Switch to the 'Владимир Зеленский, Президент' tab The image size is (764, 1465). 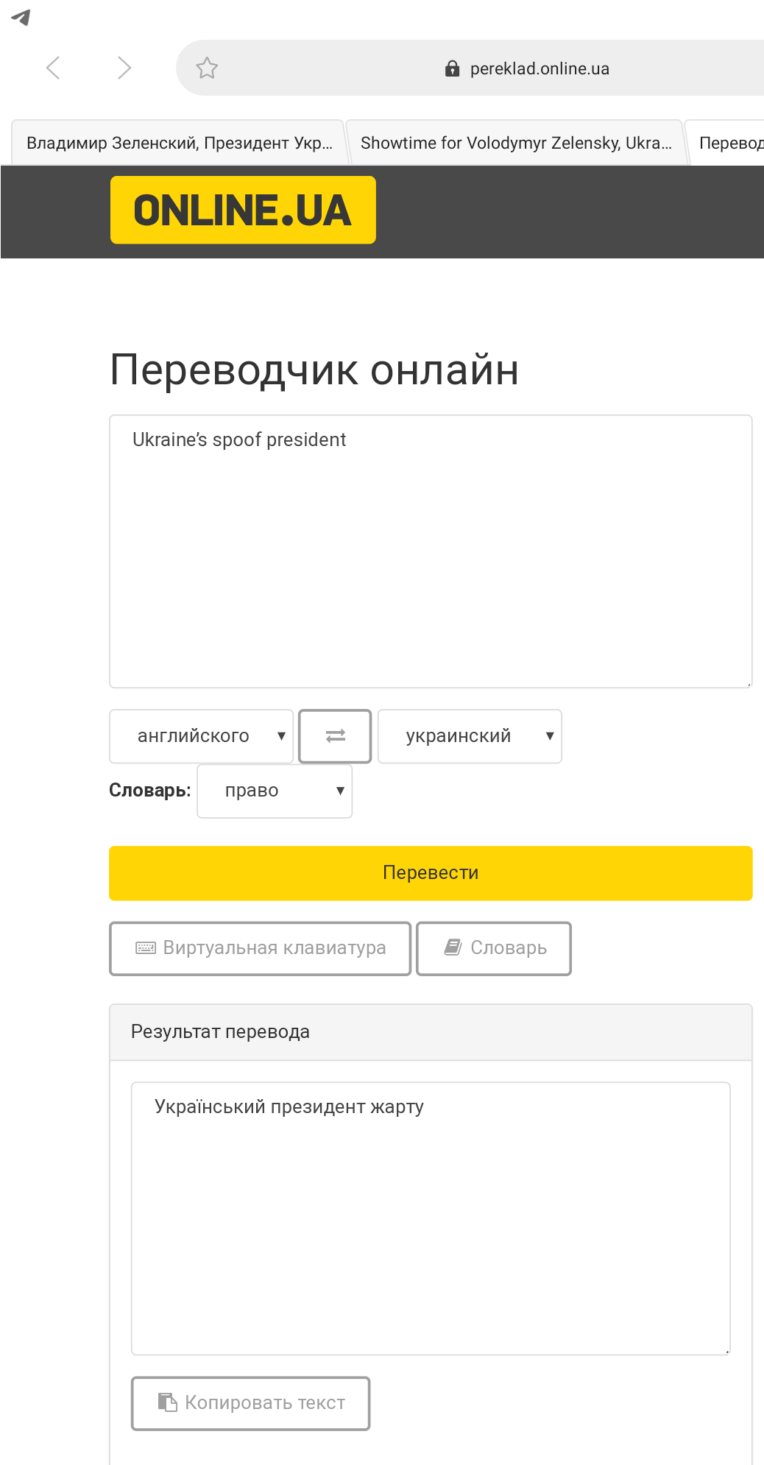point(179,143)
